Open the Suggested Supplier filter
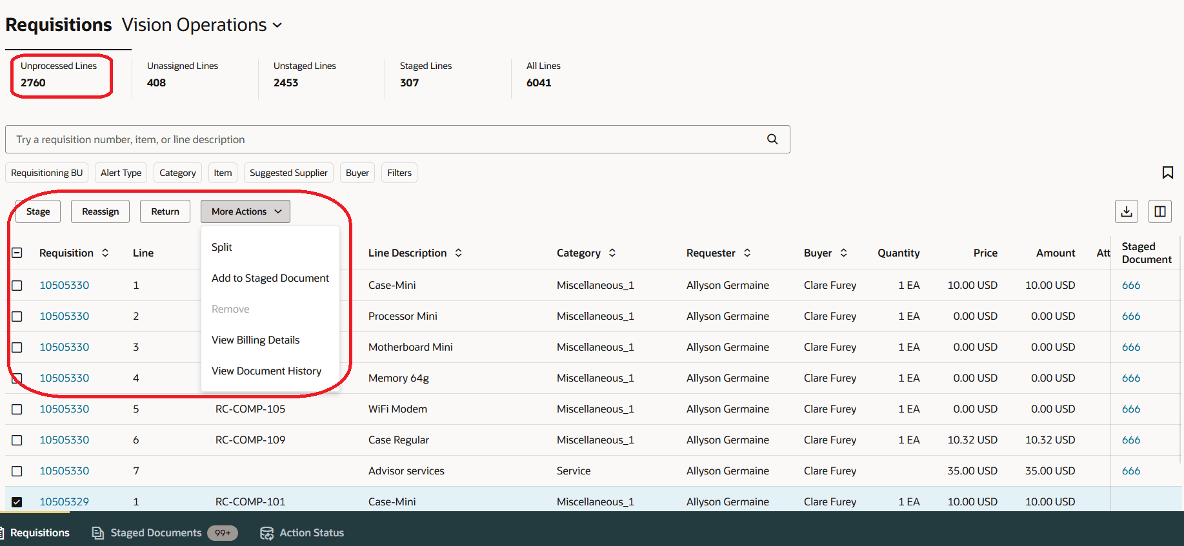Viewport: 1184px width, 546px height. tap(288, 173)
